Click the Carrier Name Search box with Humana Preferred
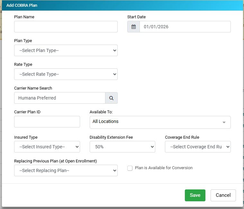This screenshot has height=209, width=244. [x=60, y=98]
